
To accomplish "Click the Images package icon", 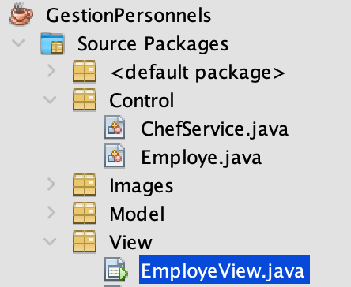I will click(x=85, y=184).
